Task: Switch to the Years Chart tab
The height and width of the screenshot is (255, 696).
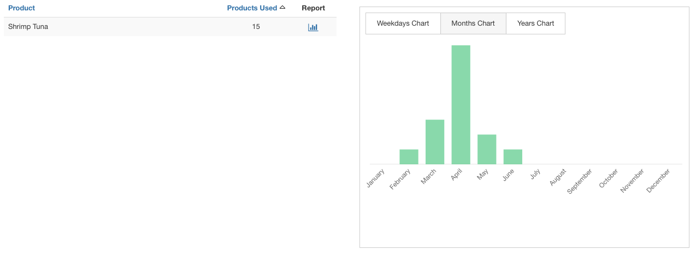Action: [536, 23]
